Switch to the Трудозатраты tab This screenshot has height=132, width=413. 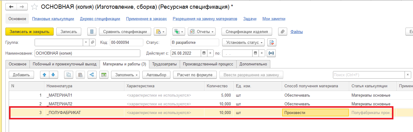click(x=164, y=64)
